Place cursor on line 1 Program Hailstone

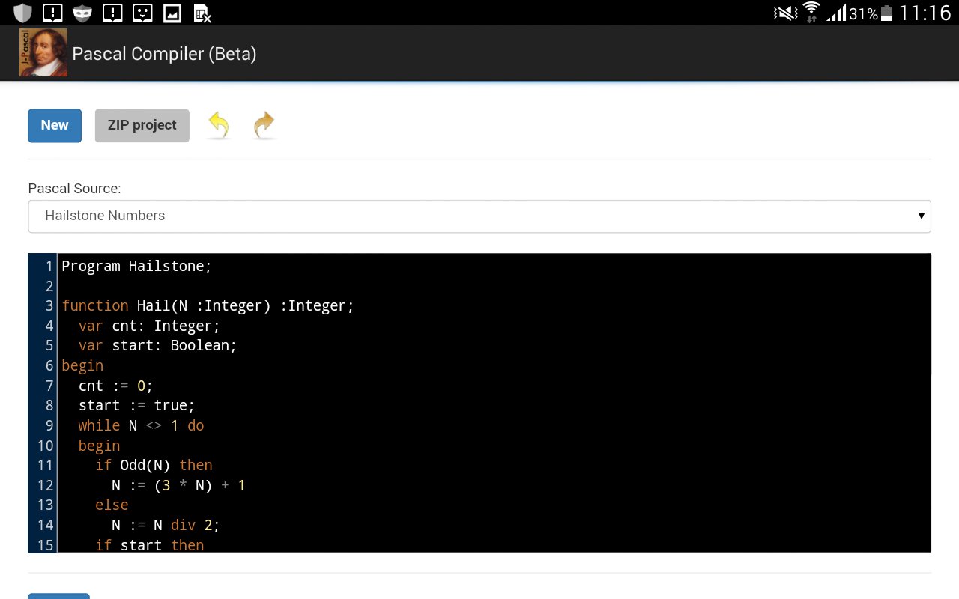(x=137, y=266)
